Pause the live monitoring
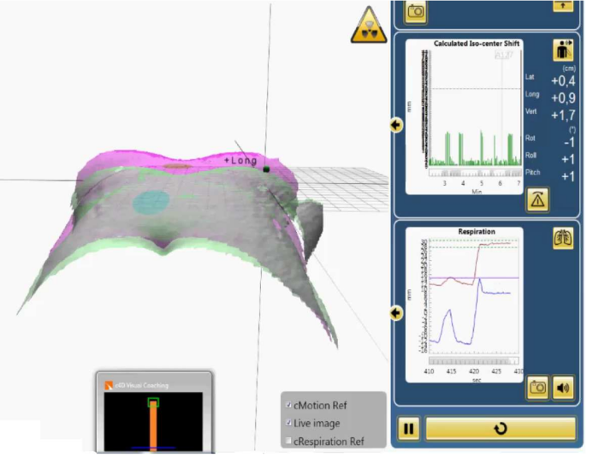 point(409,428)
